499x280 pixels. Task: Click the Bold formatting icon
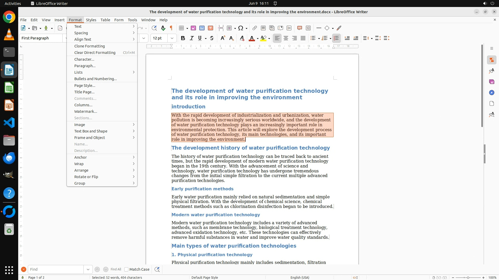pyautogui.click(x=183, y=38)
